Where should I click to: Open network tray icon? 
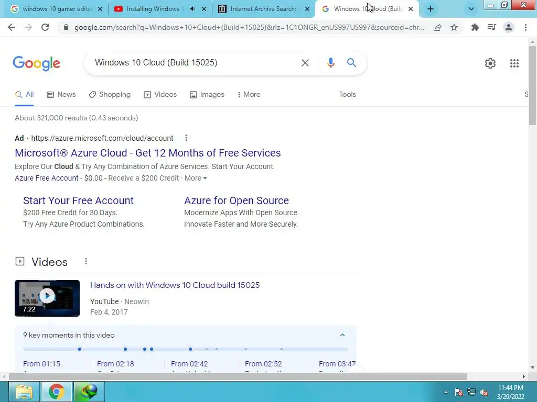[471, 392]
